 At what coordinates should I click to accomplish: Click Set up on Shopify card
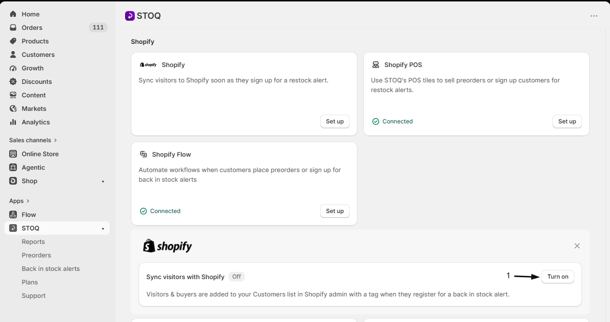coord(335,121)
